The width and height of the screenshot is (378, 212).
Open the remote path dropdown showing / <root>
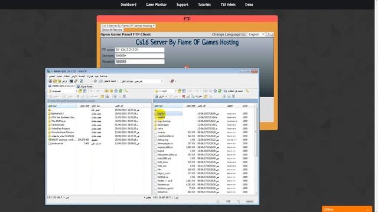pyautogui.click(x=165, y=91)
